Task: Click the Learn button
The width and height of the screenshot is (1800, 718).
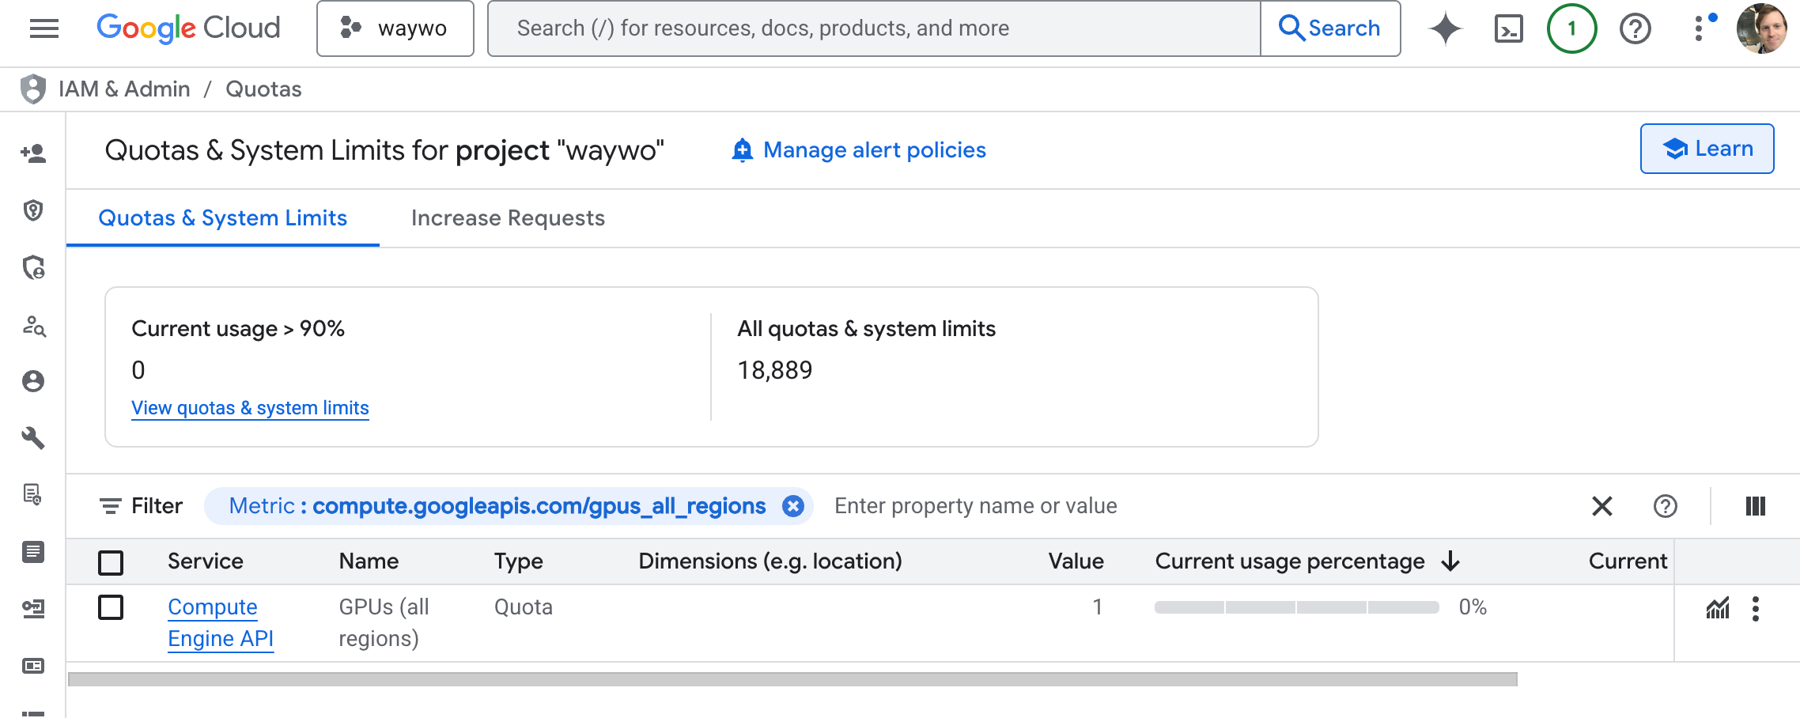Action: pos(1707,149)
